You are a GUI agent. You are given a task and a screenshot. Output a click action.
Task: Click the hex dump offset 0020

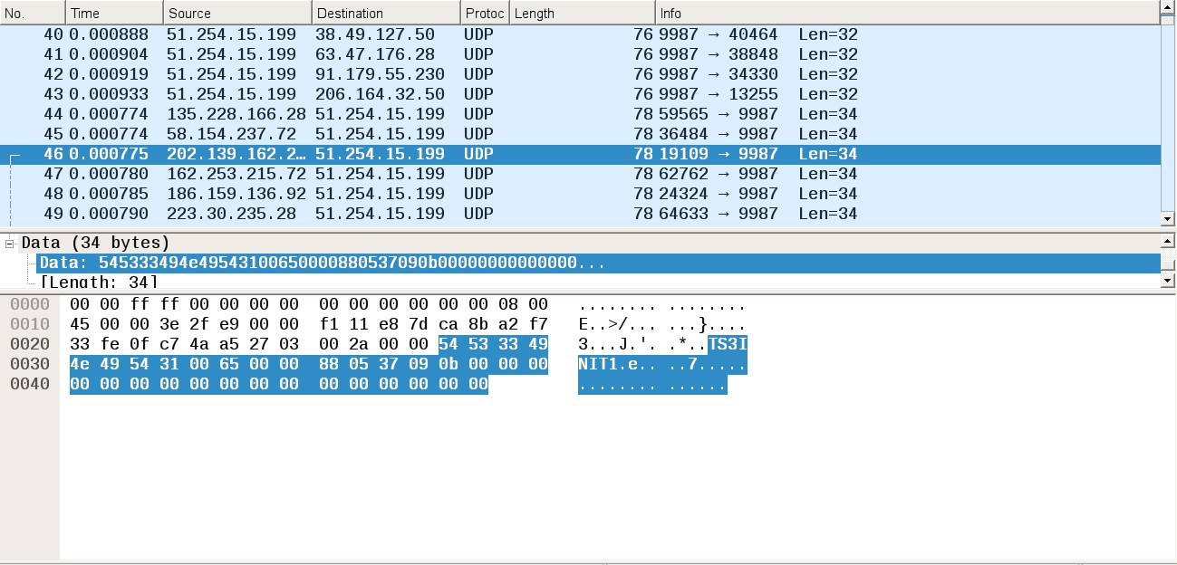tap(30, 344)
